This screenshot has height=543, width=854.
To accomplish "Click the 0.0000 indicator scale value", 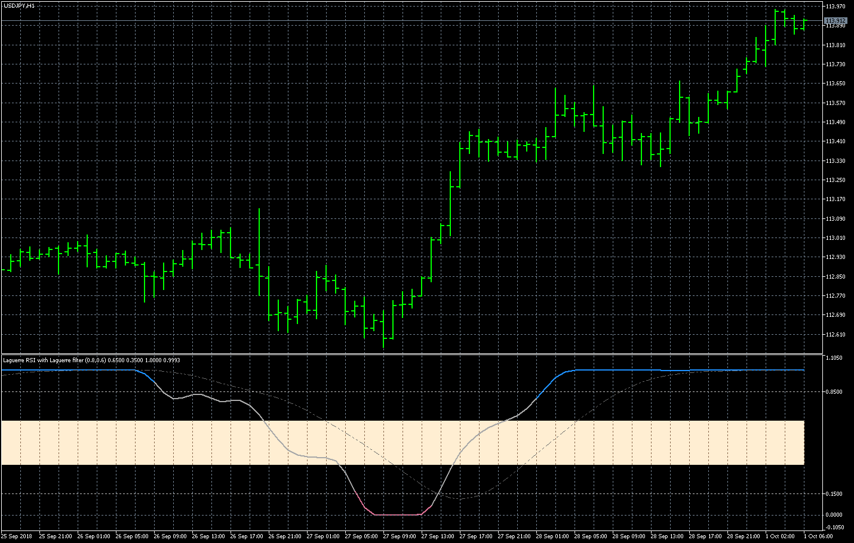I will point(834,515).
